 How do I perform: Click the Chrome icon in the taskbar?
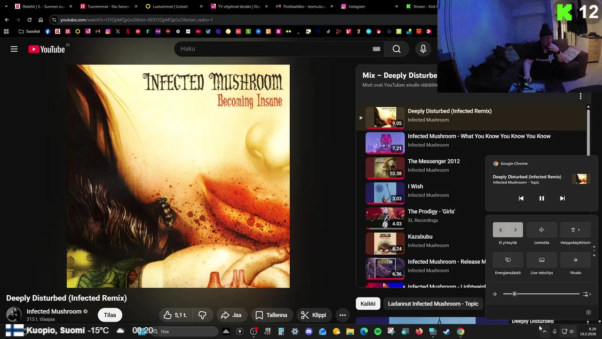(460, 331)
